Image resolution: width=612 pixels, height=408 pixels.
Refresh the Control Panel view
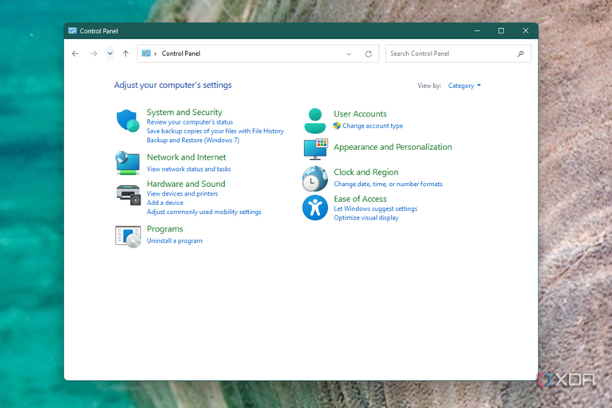tap(369, 54)
